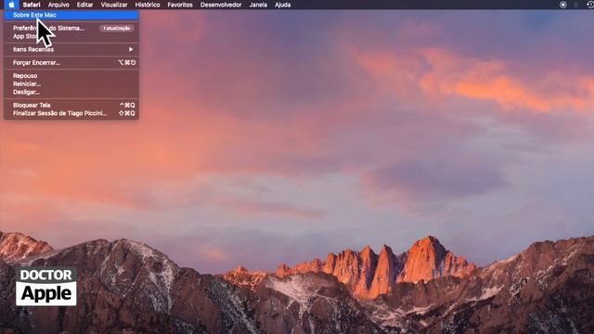
Task: Open the Desenvolvedor menu
Action: point(221,5)
